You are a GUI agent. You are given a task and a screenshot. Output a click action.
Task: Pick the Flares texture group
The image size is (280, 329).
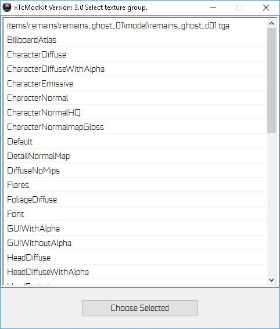tap(135, 185)
